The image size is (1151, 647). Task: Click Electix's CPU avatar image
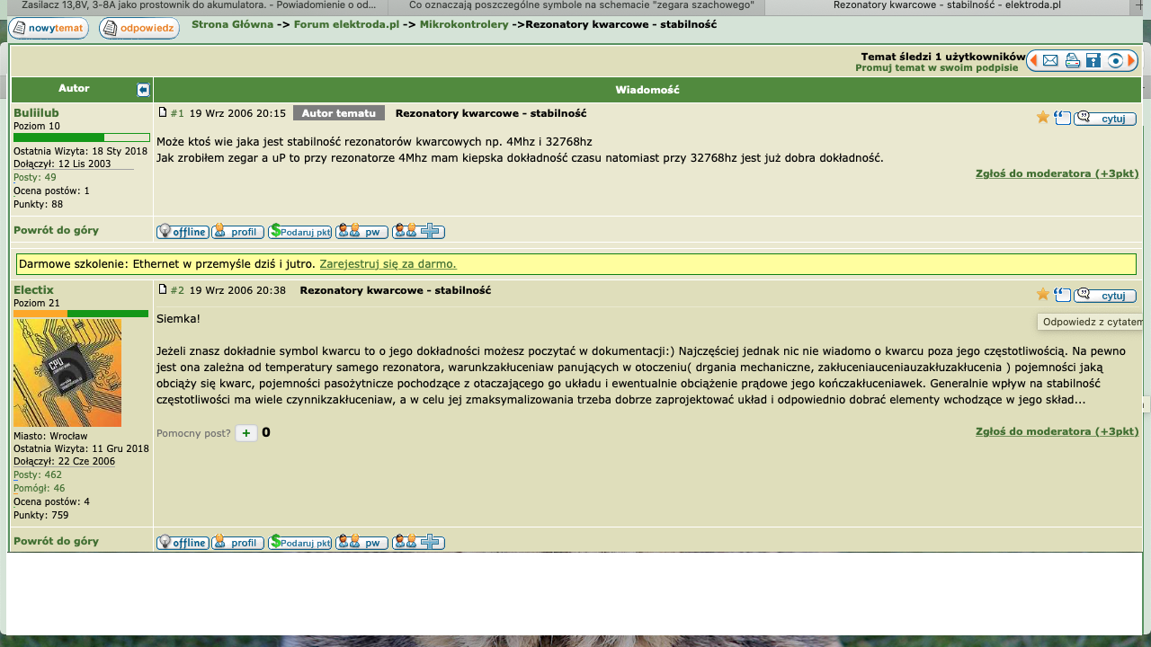point(67,373)
